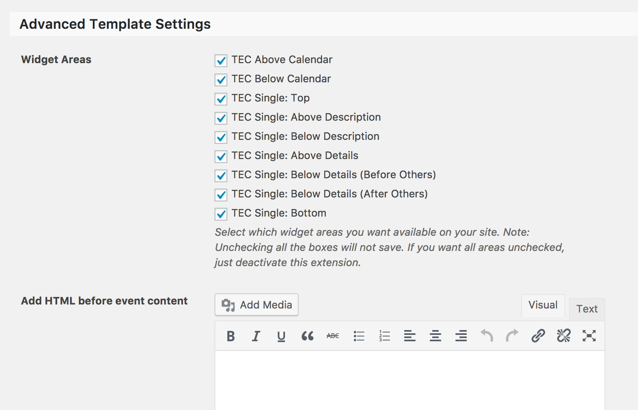Disable TEC Single: Bottom widget area

tap(221, 214)
